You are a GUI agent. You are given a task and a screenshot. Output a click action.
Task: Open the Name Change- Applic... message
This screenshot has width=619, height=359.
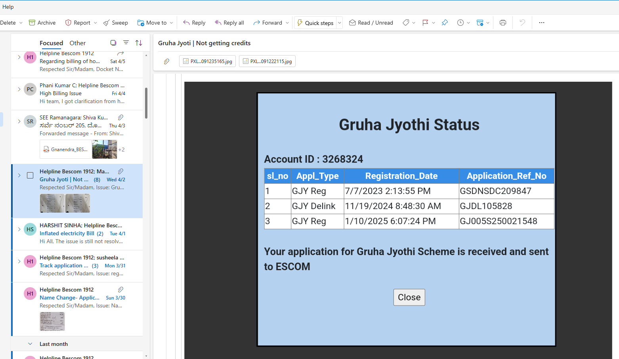click(69, 298)
